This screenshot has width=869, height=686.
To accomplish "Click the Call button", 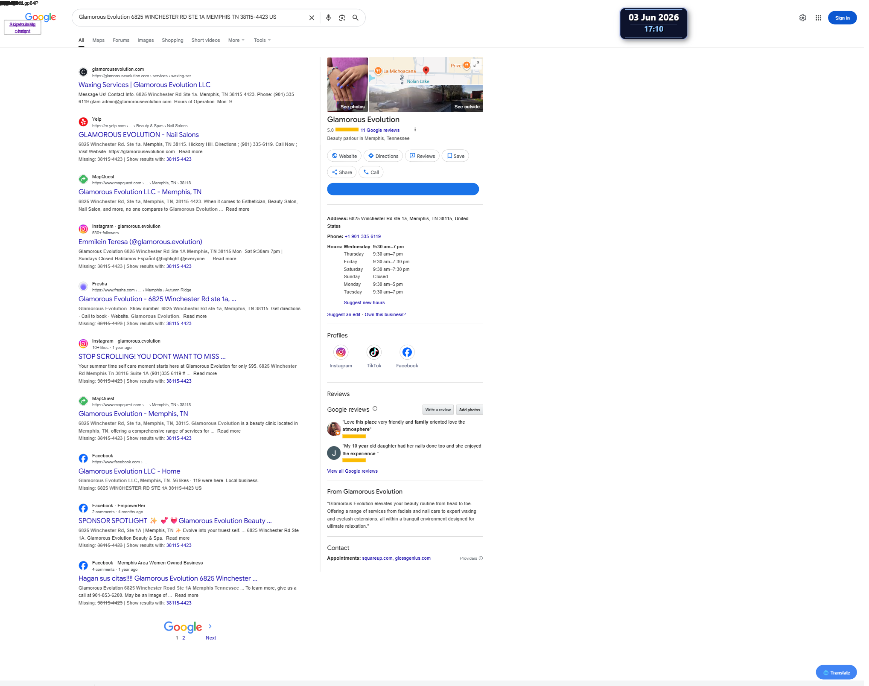I will tap(371, 172).
